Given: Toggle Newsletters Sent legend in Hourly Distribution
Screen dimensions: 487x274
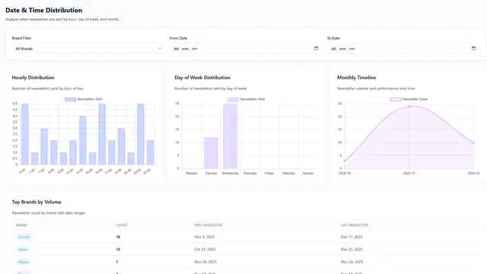Looking at the screenshot, I should point(83,99).
